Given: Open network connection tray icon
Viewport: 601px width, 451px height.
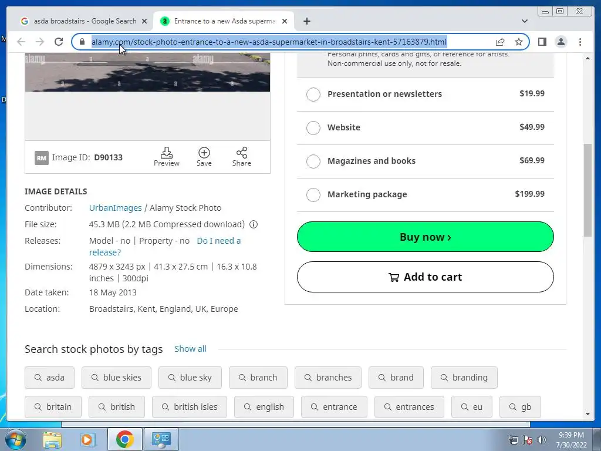Looking at the screenshot, I should (513, 440).
